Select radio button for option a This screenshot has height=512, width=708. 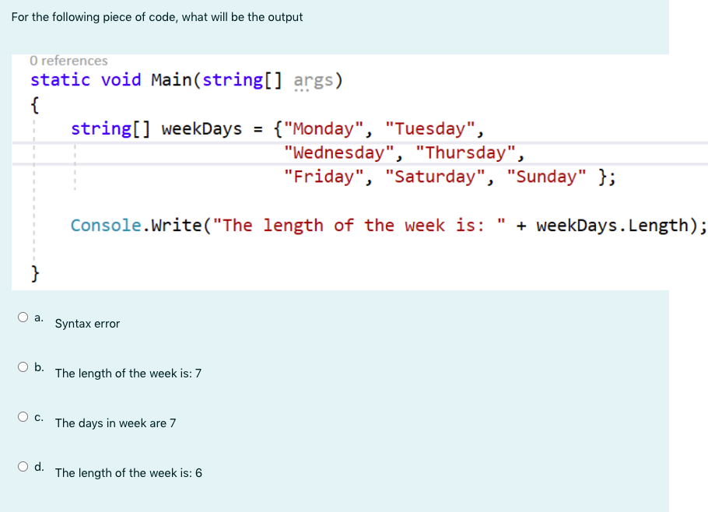click(23, 316)
